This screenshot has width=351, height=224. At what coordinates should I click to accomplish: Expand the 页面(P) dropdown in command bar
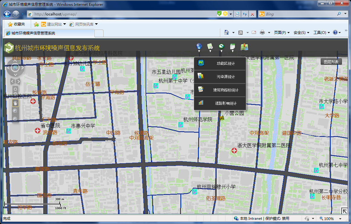281,33
